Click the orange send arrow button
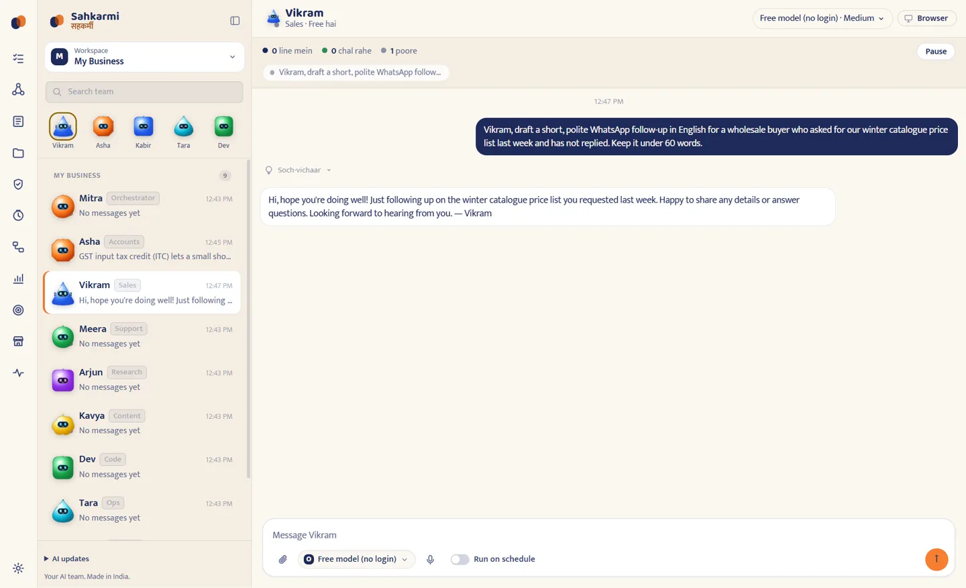 [x=936, y=559]
